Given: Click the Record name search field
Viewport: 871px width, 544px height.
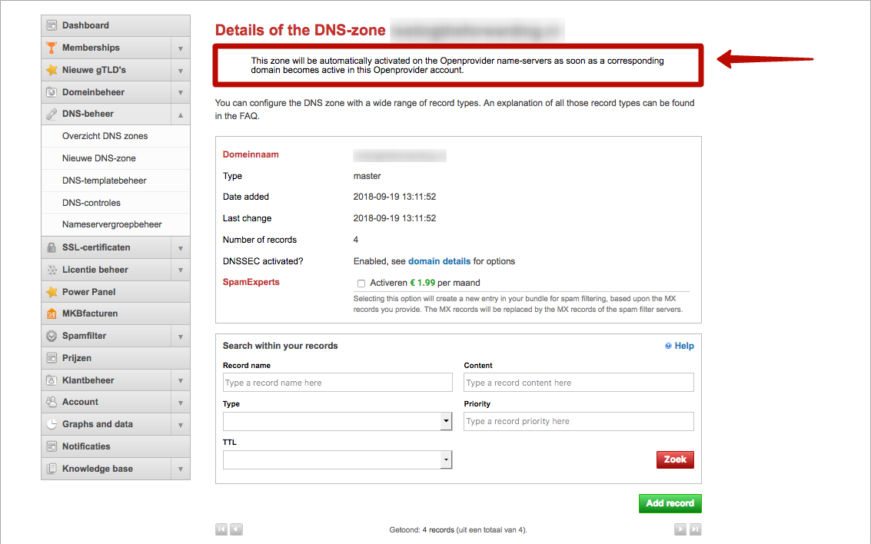Looking at the screenshot, I should click(x=337, y=383).
